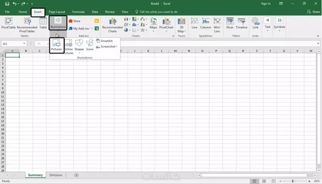Select column M header
Viewport: 322px width, 184px height.
[175, 51]
